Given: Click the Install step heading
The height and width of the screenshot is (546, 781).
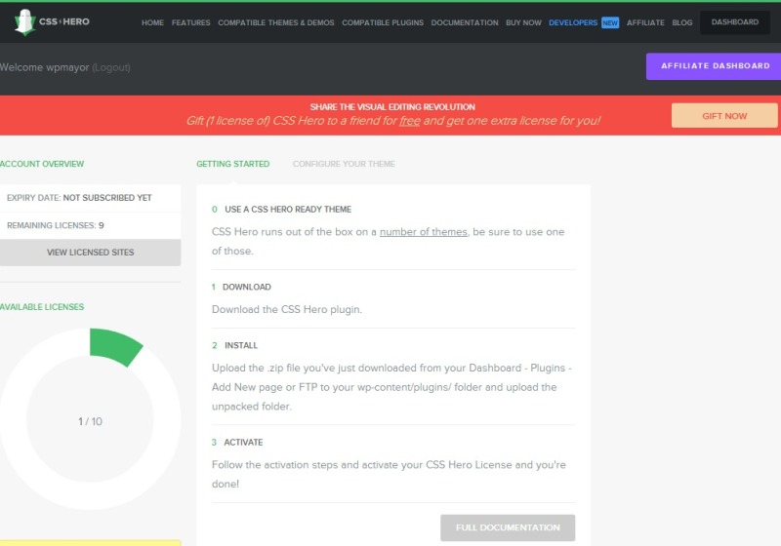Looking at the screenshot, I should tap(241, 345).
